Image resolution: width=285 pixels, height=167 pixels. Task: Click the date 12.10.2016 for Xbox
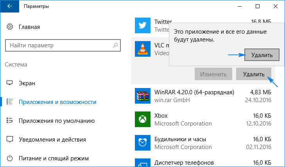point(258,124)
